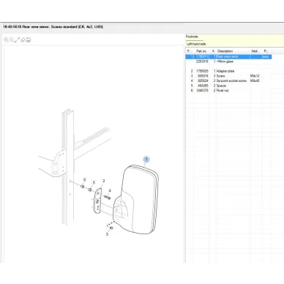Select the Six-point socket screw row
Screen dimensions: 284x284
coord(228,81)
